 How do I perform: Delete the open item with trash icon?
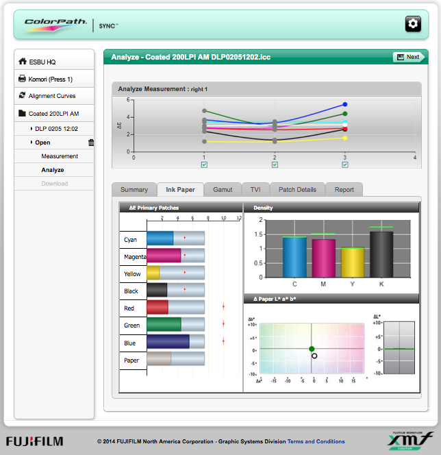[x=91, y=143]
